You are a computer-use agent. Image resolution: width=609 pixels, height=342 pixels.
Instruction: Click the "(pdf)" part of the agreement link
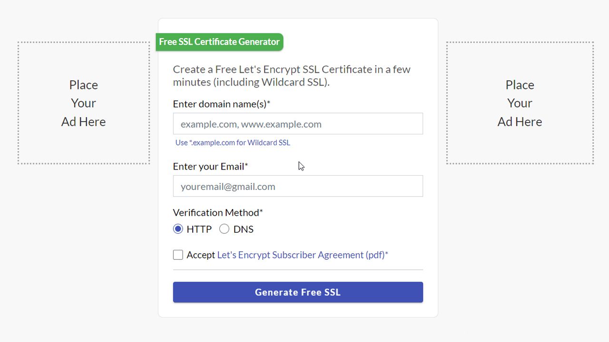click(x=375, y=255)
